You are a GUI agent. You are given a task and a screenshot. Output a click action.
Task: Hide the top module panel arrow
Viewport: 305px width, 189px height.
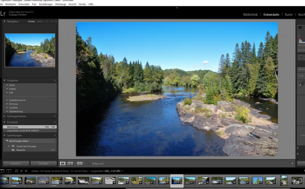point(177,8)
